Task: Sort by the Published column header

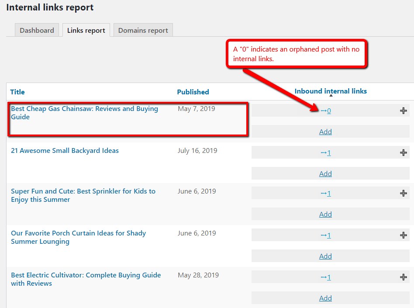Action: click(x=193, y=92)
